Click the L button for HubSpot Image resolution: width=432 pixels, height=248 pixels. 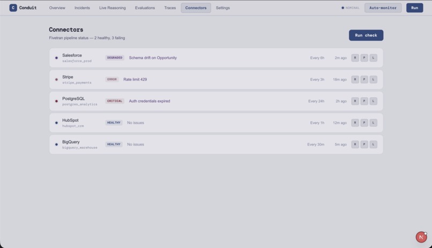(x=374, y=123)
